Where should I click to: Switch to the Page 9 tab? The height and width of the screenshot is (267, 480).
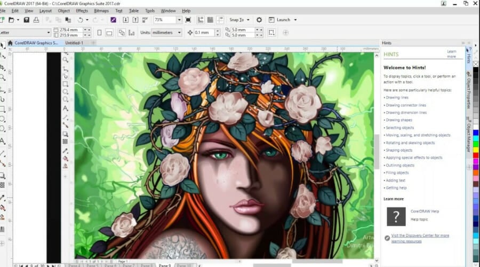pyautogui.click(x=165, y=265)
